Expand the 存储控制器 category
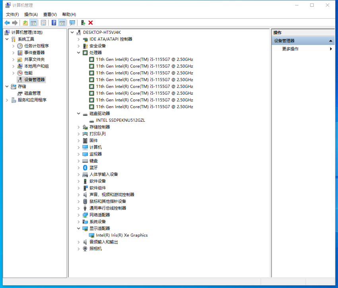Viewport: 338px width, 288px height. (x=79, y=127)
